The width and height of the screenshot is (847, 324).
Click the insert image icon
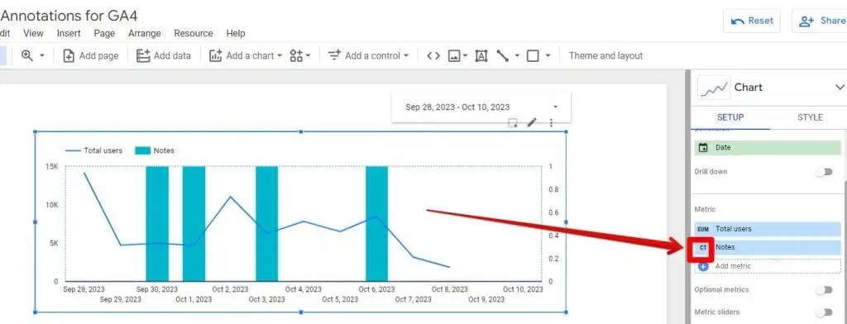[x=454, y=55]
